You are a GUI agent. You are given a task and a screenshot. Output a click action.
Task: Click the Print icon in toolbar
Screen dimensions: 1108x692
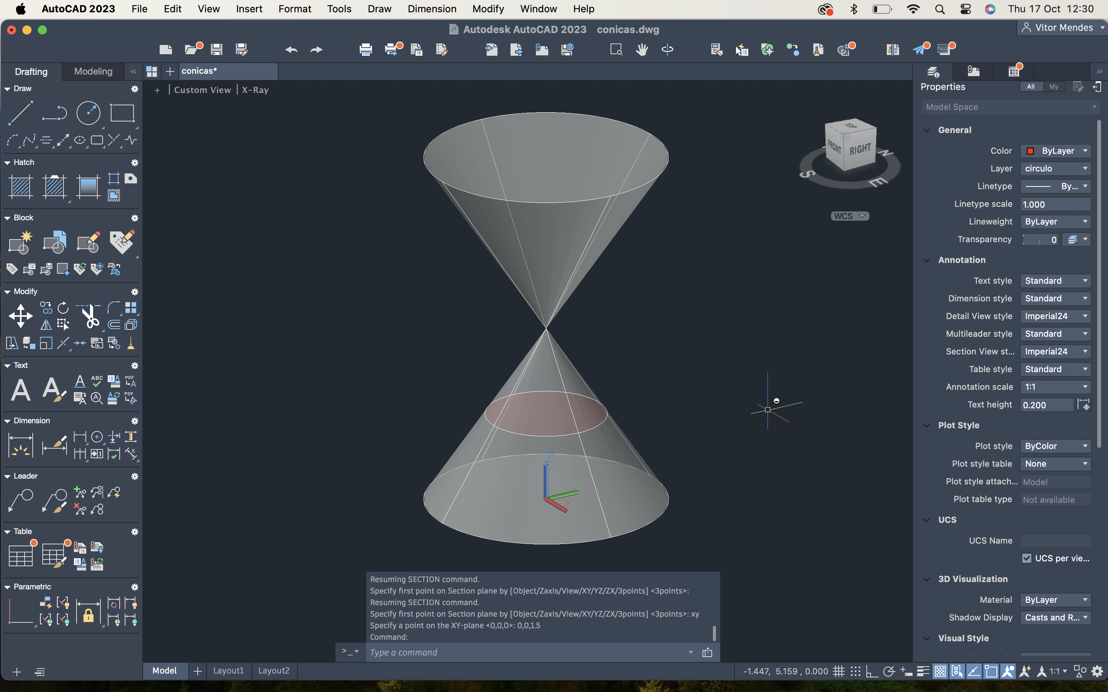click(x=366, y=50)
